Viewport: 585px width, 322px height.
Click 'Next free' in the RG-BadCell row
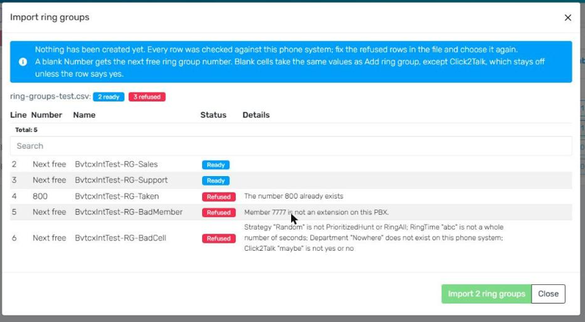coord(49,238)
